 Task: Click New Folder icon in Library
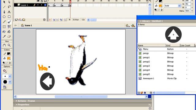tap(141, 93)
